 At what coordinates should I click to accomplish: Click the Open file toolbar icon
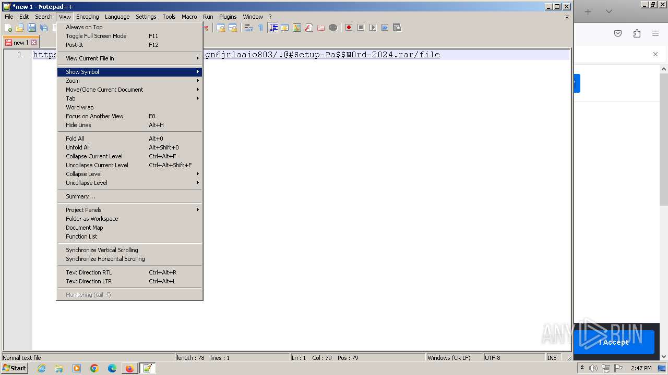point(20,28)
